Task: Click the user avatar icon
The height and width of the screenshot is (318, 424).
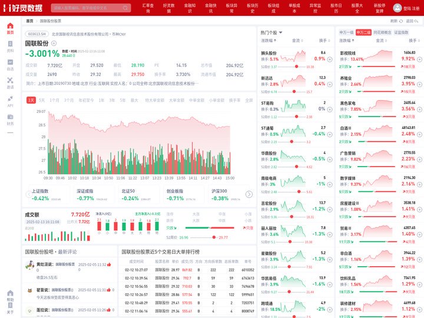Action: coord(397,8)
